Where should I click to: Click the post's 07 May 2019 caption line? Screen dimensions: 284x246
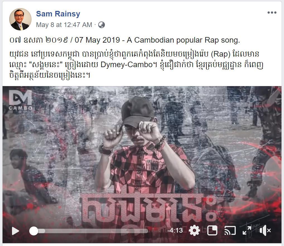click(x=125, y=40)
